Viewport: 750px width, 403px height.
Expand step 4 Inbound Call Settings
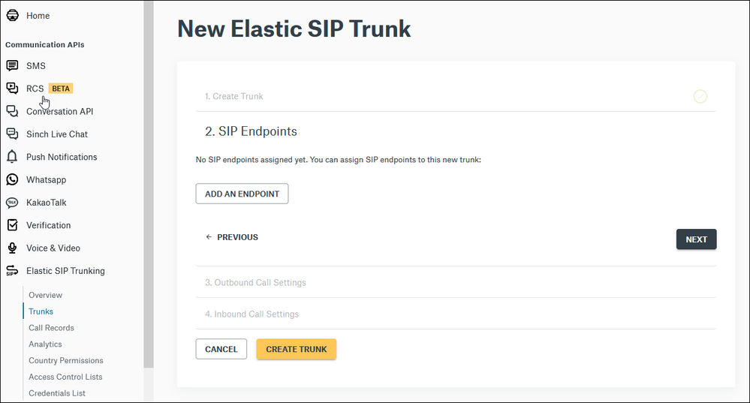pyautogui.click(x=456, y=314)
